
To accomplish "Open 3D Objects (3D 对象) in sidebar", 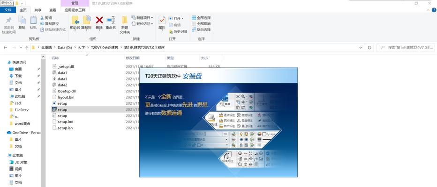I will coord(18,162).
